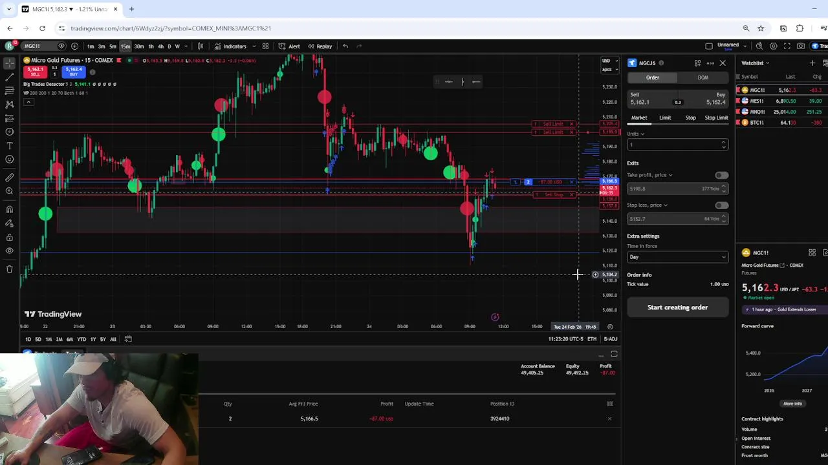
Task: Click the undo arrow
Action: coord(345,46)
